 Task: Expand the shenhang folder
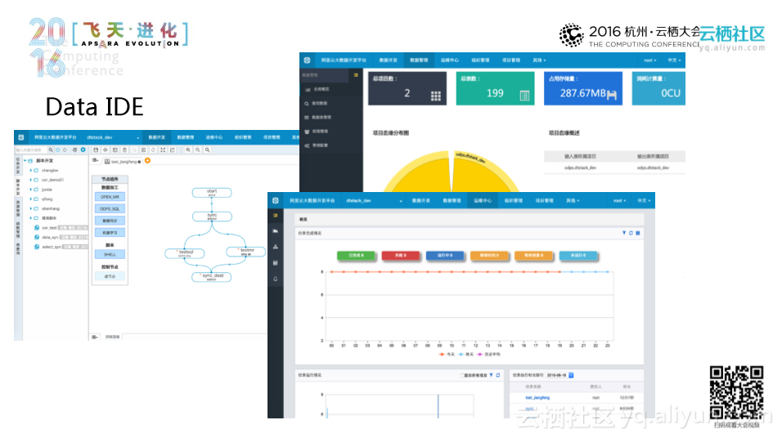(30, 208)
